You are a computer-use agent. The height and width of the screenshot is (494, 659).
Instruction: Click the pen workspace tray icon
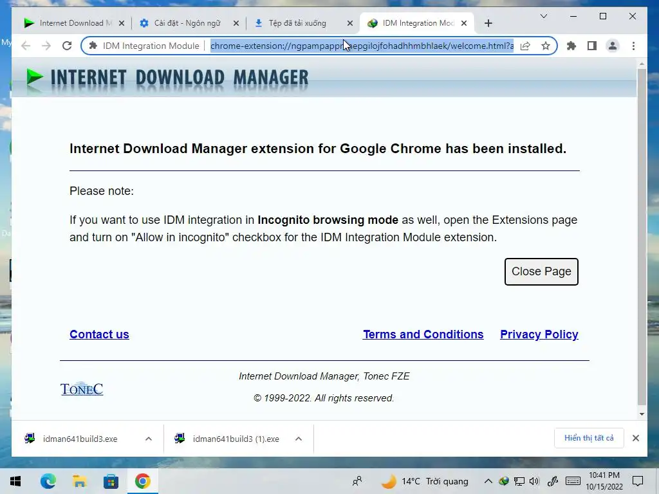coord(553,481)
